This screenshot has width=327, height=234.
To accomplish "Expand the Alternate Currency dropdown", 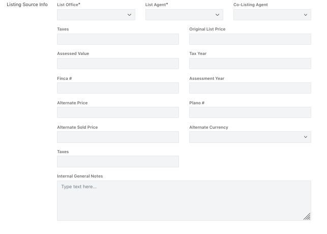I will [250, 137].
